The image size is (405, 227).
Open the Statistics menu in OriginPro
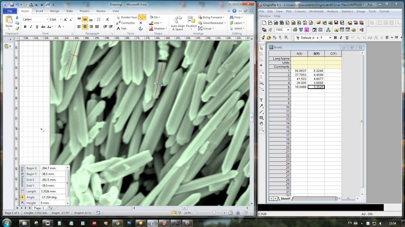click(347, 11)
